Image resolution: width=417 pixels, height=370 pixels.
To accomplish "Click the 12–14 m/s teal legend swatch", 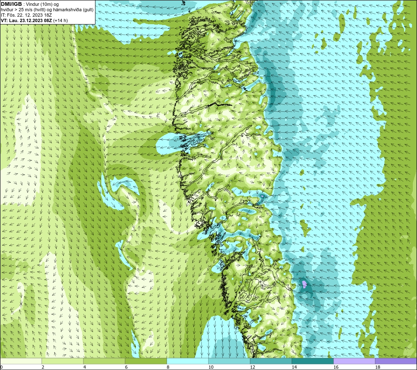I will pos(271,361).
